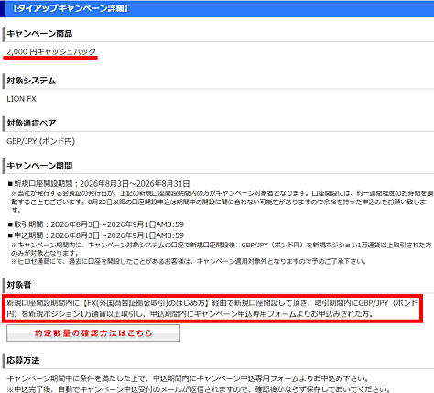Select the 対象者 section heading
Viewport: 434px width, 393px height.
(19, 285)
